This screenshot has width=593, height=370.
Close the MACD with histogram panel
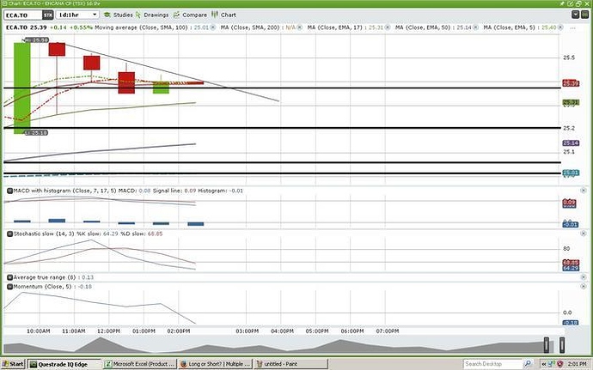coord(584,191)
